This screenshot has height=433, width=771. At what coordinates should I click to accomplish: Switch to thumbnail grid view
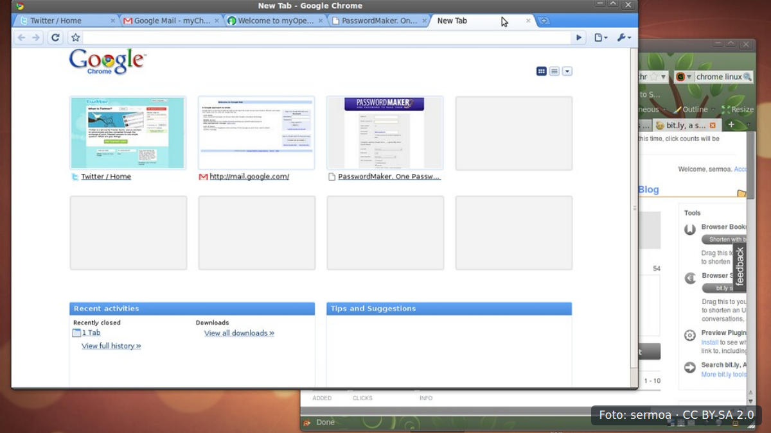(x=542, y=71)
